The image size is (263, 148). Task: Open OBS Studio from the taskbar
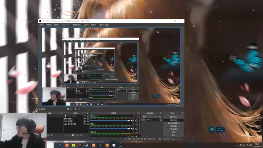(x=120, y=145)
